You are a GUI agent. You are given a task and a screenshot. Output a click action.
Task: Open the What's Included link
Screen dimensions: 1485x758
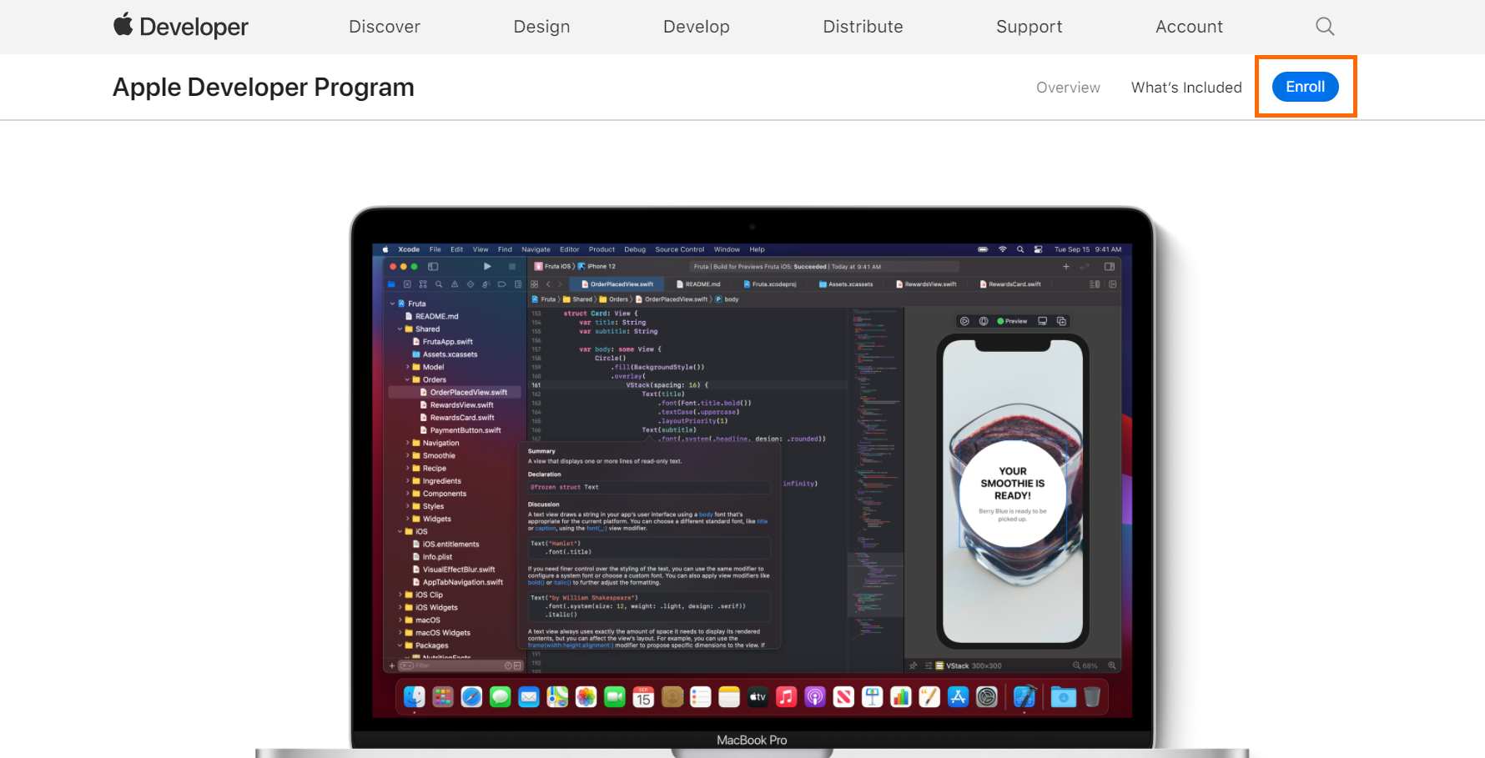pos(1186,88)
